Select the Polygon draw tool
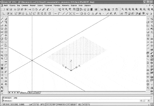Image resolution: width=154 pixels, height=106 pixels. (x=2, y=29)
